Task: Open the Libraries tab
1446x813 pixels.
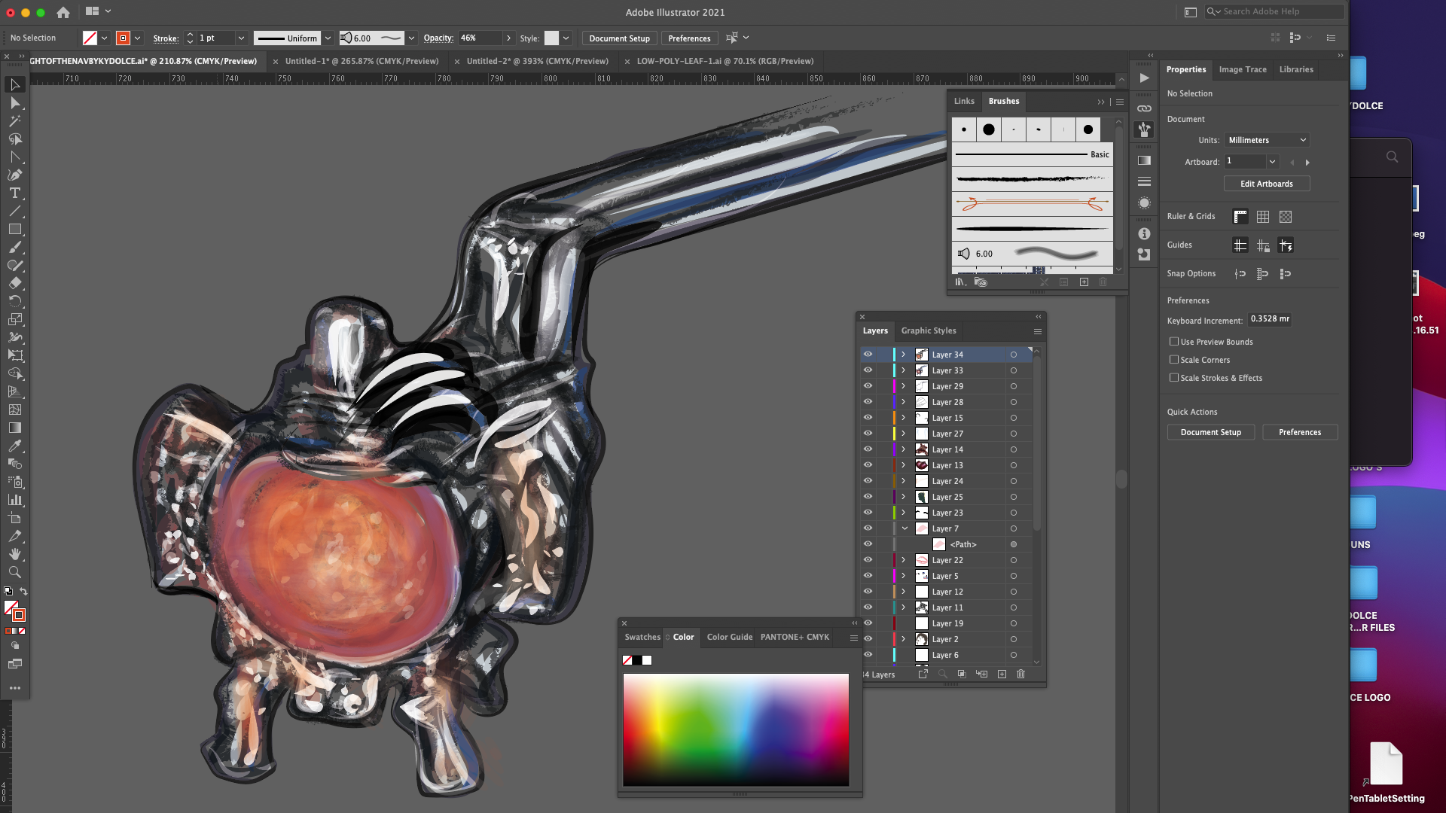Action: (1296, 69)
